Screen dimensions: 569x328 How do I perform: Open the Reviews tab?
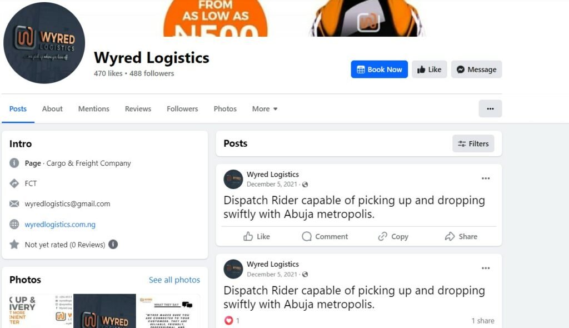(138, 108)
